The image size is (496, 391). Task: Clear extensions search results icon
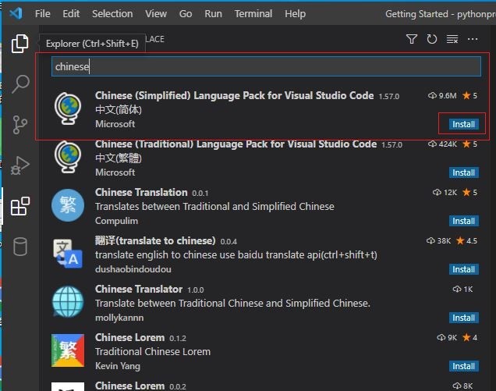(x=452, y=39)
